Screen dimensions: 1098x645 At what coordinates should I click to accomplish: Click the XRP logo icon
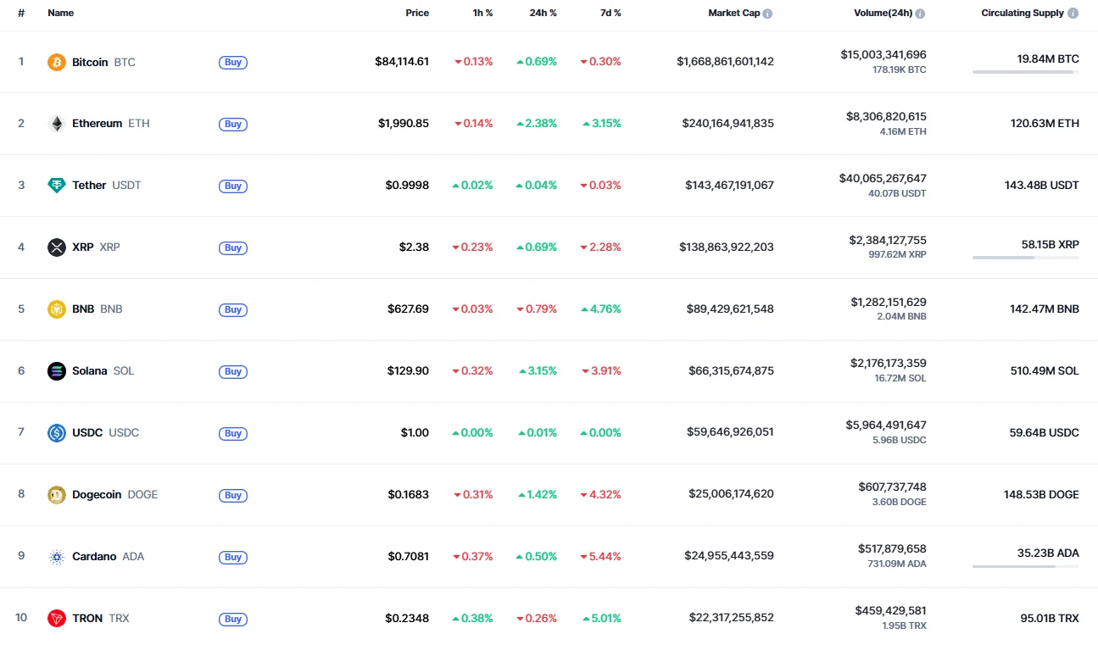[57, 247]
